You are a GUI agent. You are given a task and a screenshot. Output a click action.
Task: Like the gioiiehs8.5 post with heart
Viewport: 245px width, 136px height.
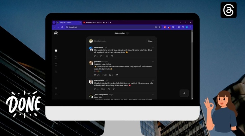point(95,75)
